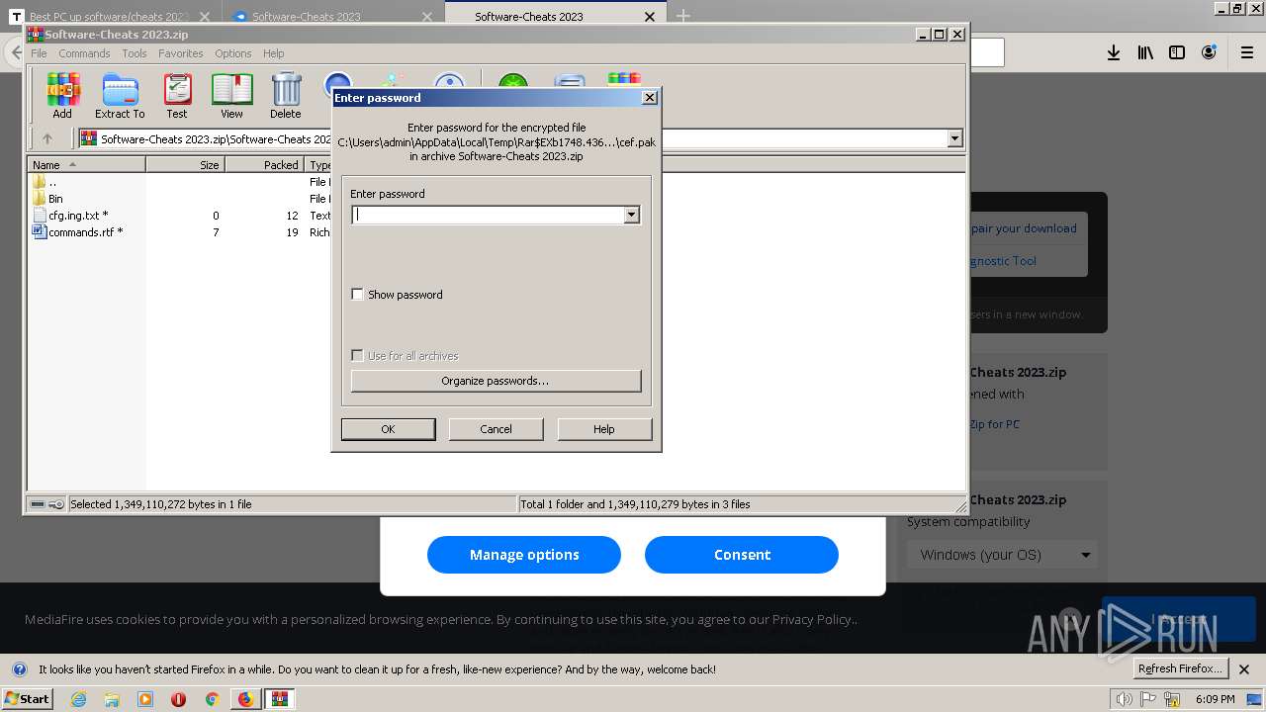Confirm the password dialog with OK

[388, 429]
